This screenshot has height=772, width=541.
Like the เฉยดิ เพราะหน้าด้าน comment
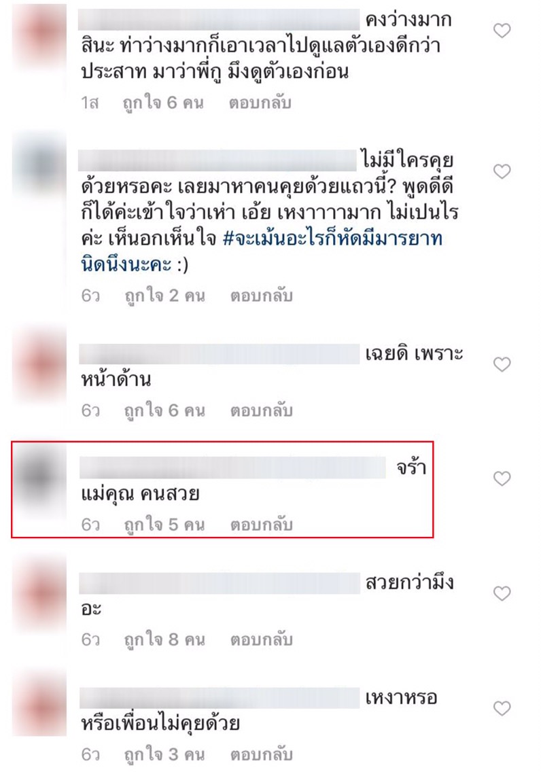[x=502, y=365]
